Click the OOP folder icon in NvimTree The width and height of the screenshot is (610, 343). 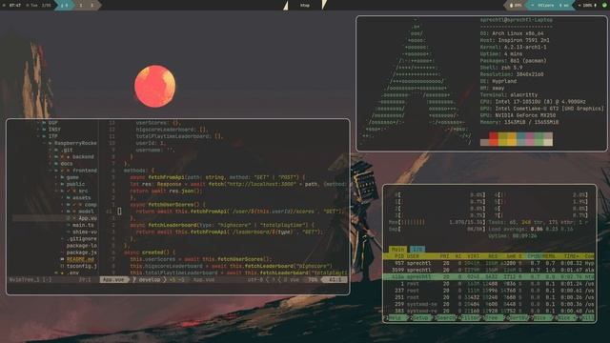pos(44,123)
